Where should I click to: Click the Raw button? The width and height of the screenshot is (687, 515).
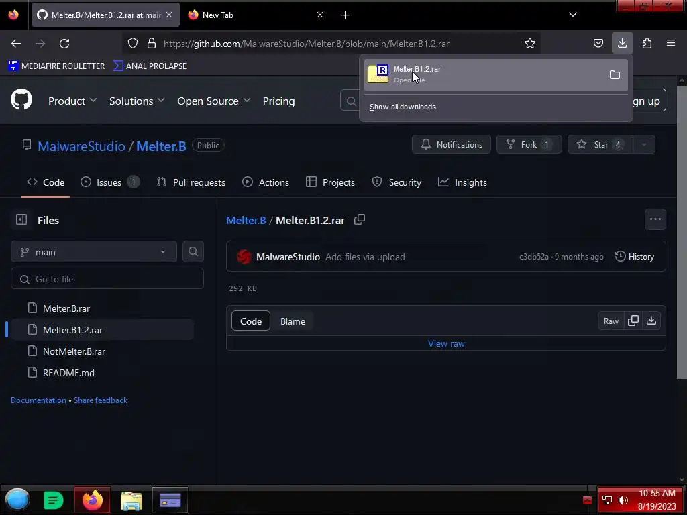pyautogui.click(x=611, y=321)
